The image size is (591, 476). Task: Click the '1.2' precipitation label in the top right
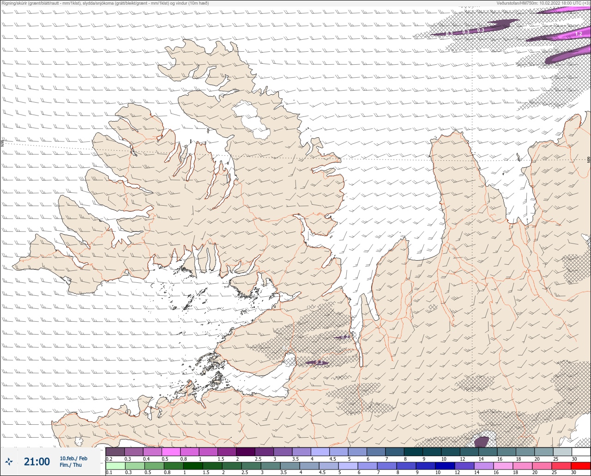579,34
